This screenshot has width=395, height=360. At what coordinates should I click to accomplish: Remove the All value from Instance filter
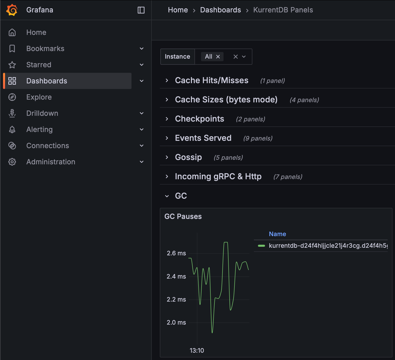pos(218,57)
